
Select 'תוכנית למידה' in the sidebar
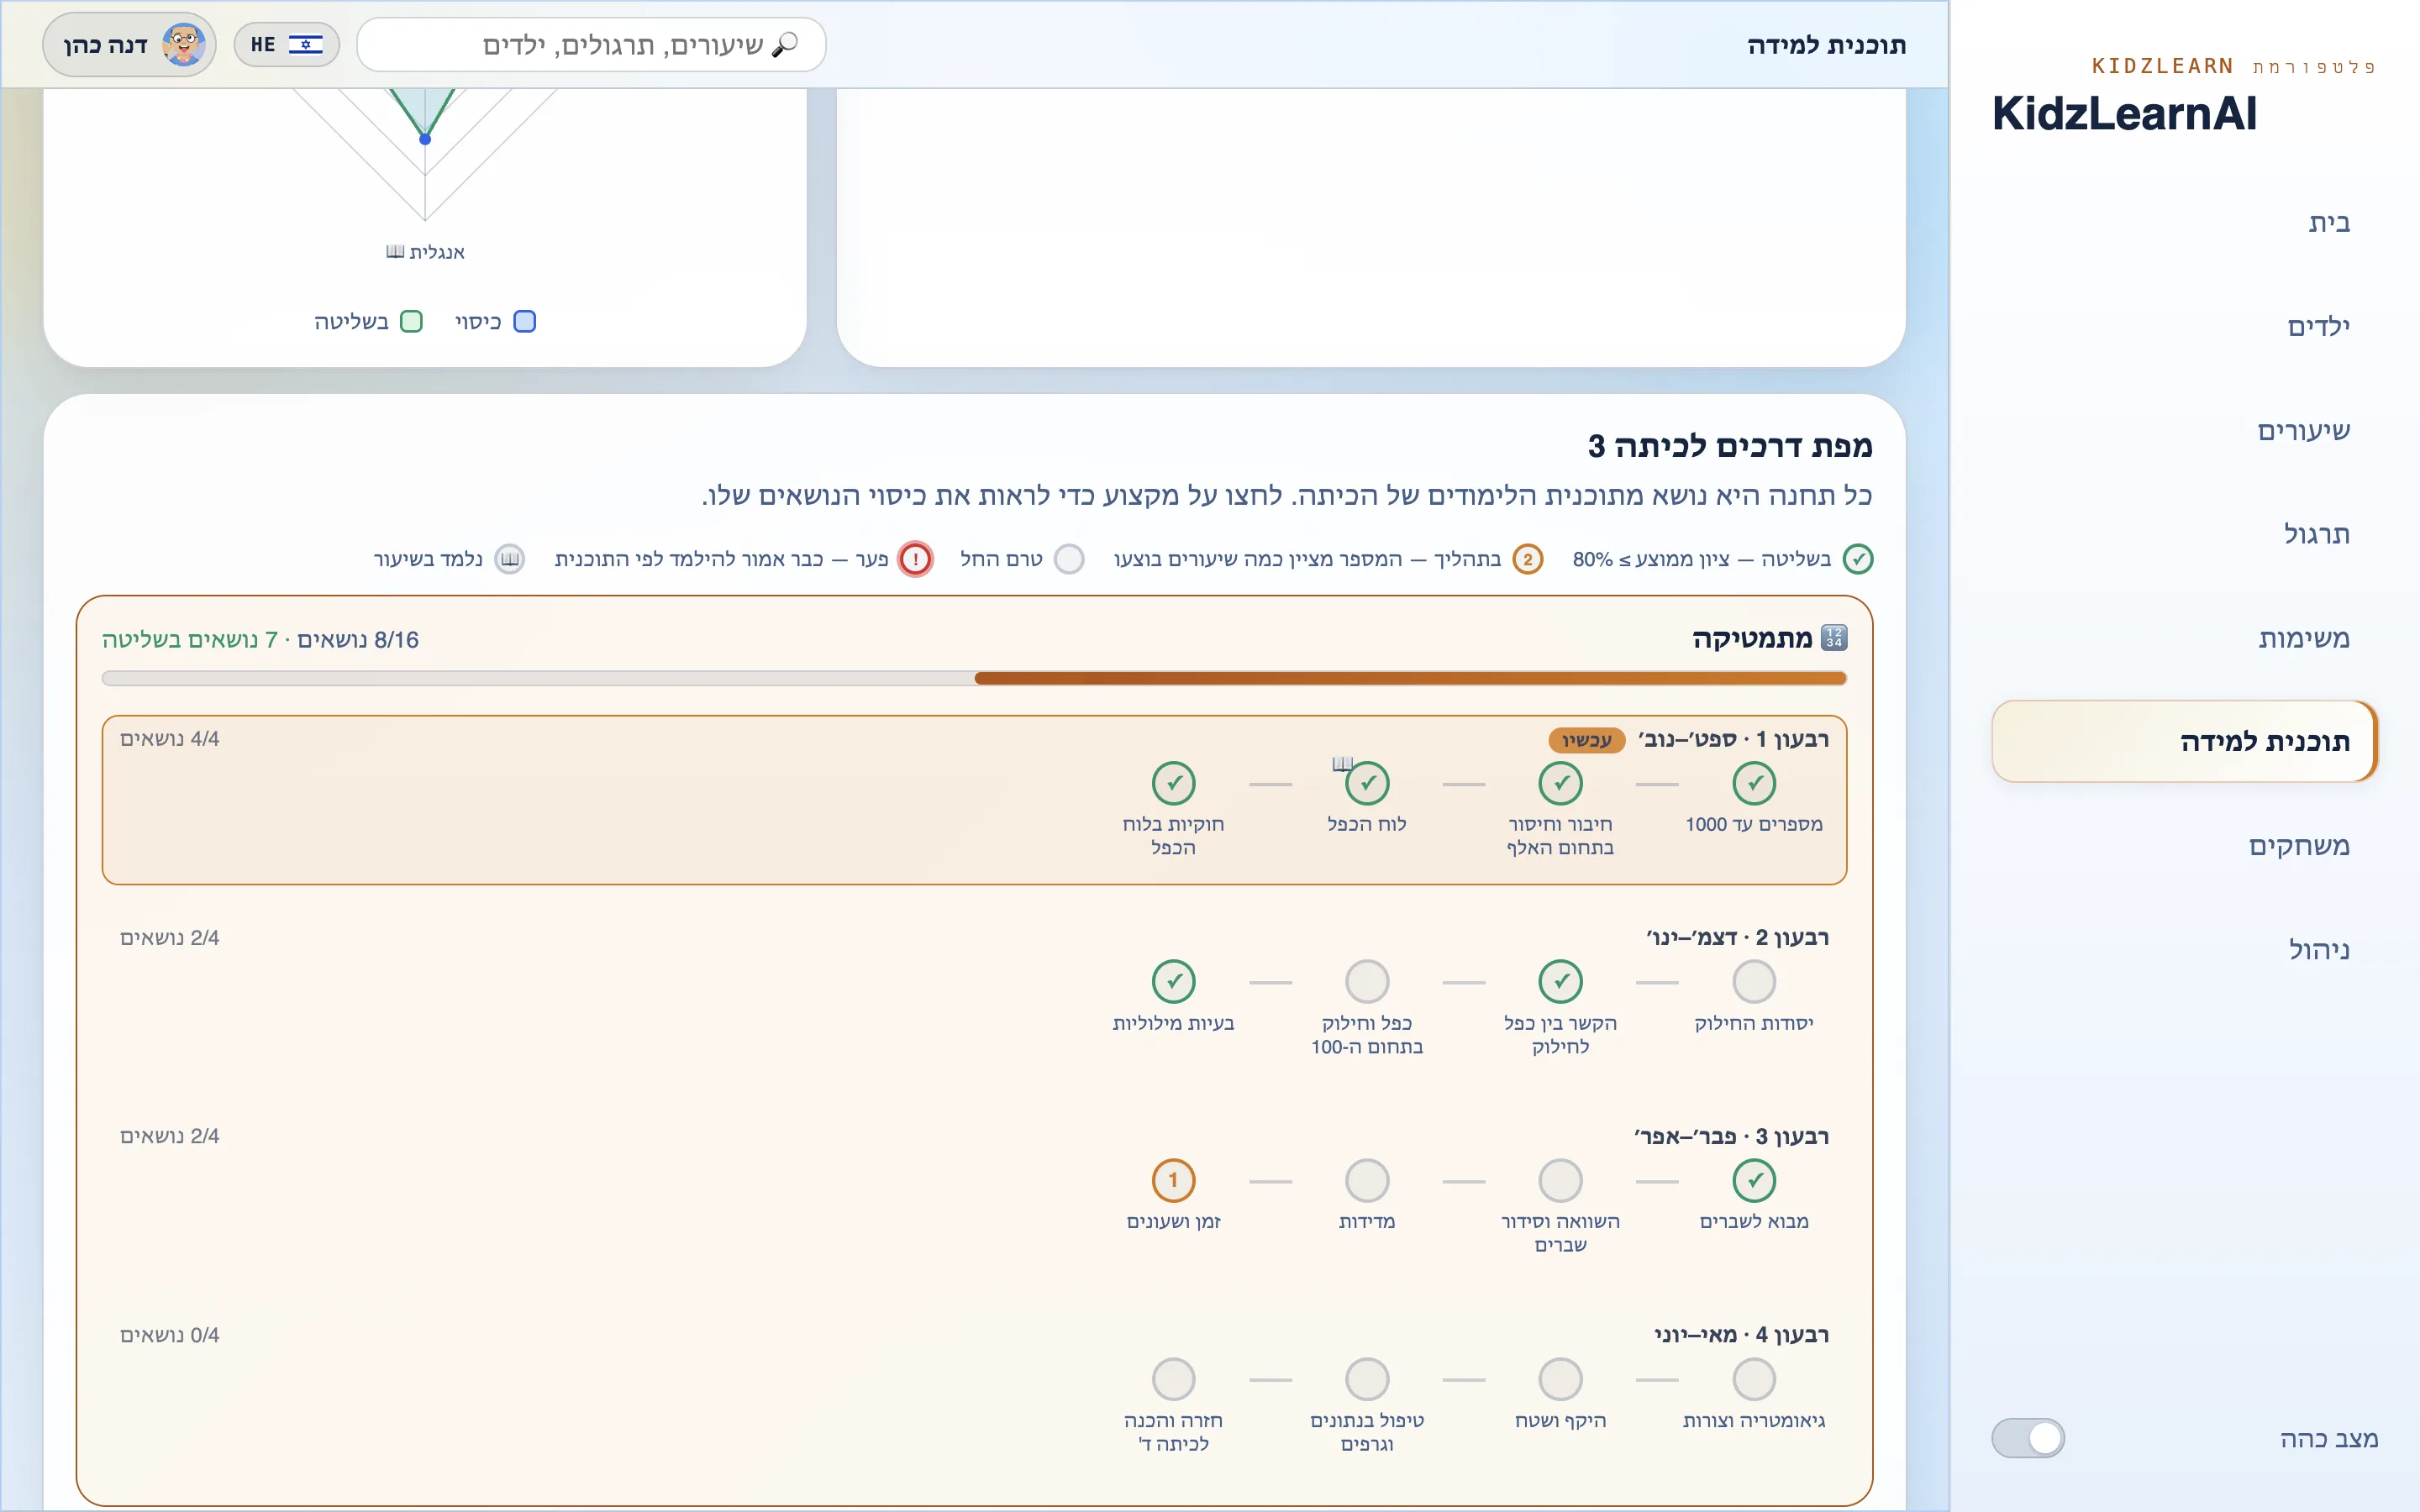click(2184, 741)
